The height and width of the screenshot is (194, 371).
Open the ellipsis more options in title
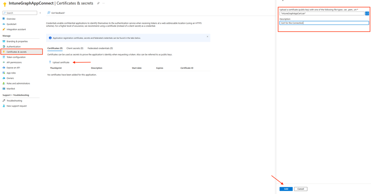coord(104,3)
